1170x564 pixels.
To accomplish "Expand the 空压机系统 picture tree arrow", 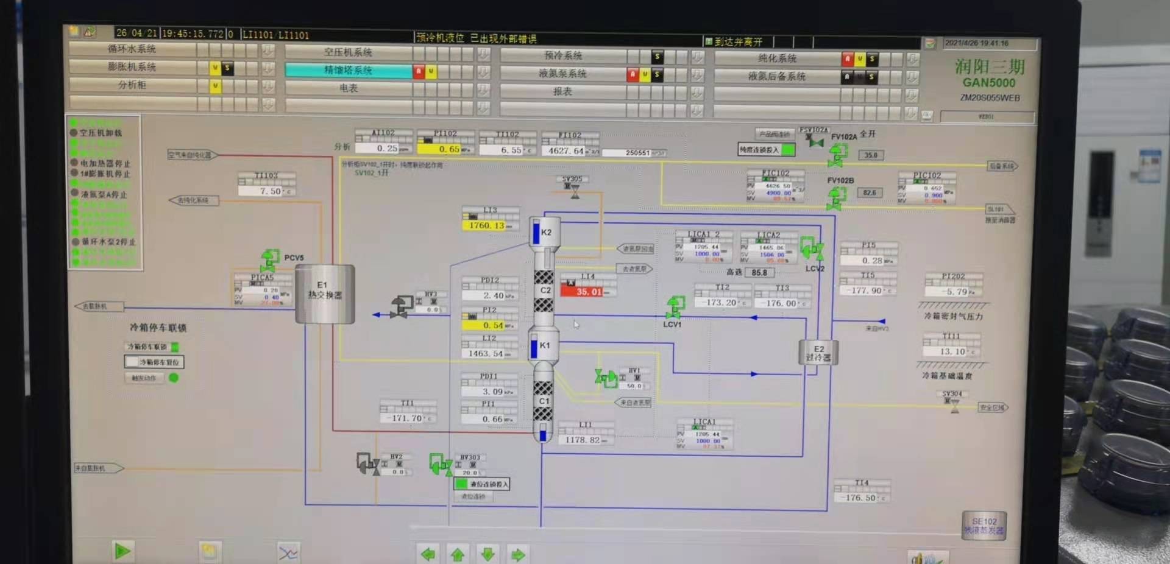I will click(x=484, y=54).
